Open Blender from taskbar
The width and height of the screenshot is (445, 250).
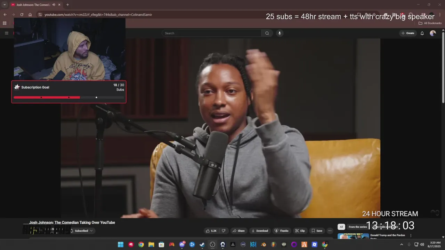tap(264, 244)
